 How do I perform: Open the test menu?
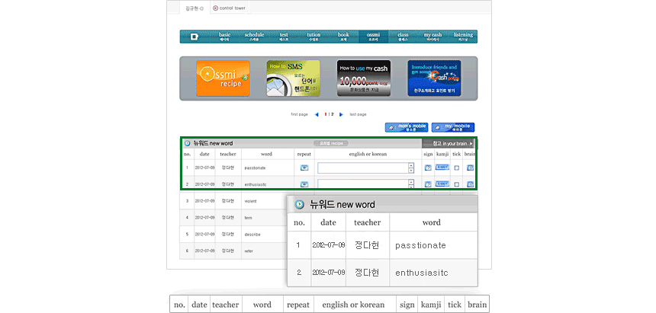[x=284, y=37]
